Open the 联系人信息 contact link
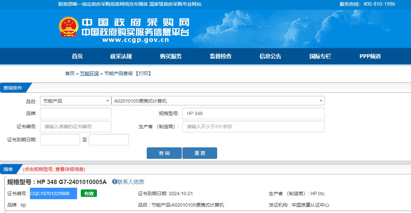The width and height of the screenshot is (411, 213). [x=131, y=182]
